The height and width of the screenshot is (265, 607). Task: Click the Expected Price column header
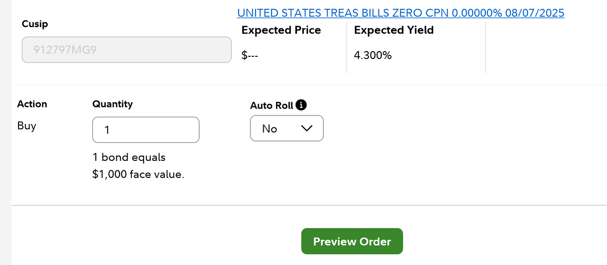tap(281, 30)
